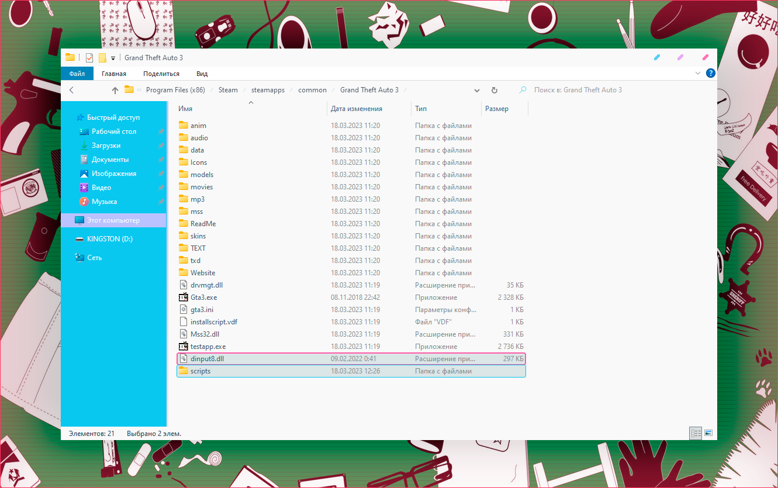
Task: Select the data folder name
Action: (197, 150)
